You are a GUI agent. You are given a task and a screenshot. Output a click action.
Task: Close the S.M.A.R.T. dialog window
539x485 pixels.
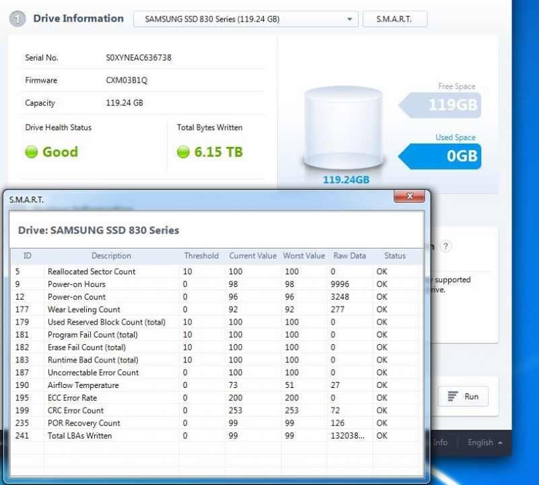pos(409,196)
